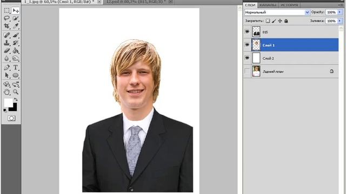This screenshot has width=346, height=194.
Task: Hide the Слой 2 layer
Action: tap(247, 58)
